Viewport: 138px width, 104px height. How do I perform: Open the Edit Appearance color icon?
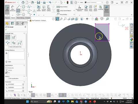96,19
